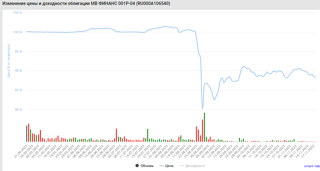Click the 03.07.2023 date label

(115, 151)
